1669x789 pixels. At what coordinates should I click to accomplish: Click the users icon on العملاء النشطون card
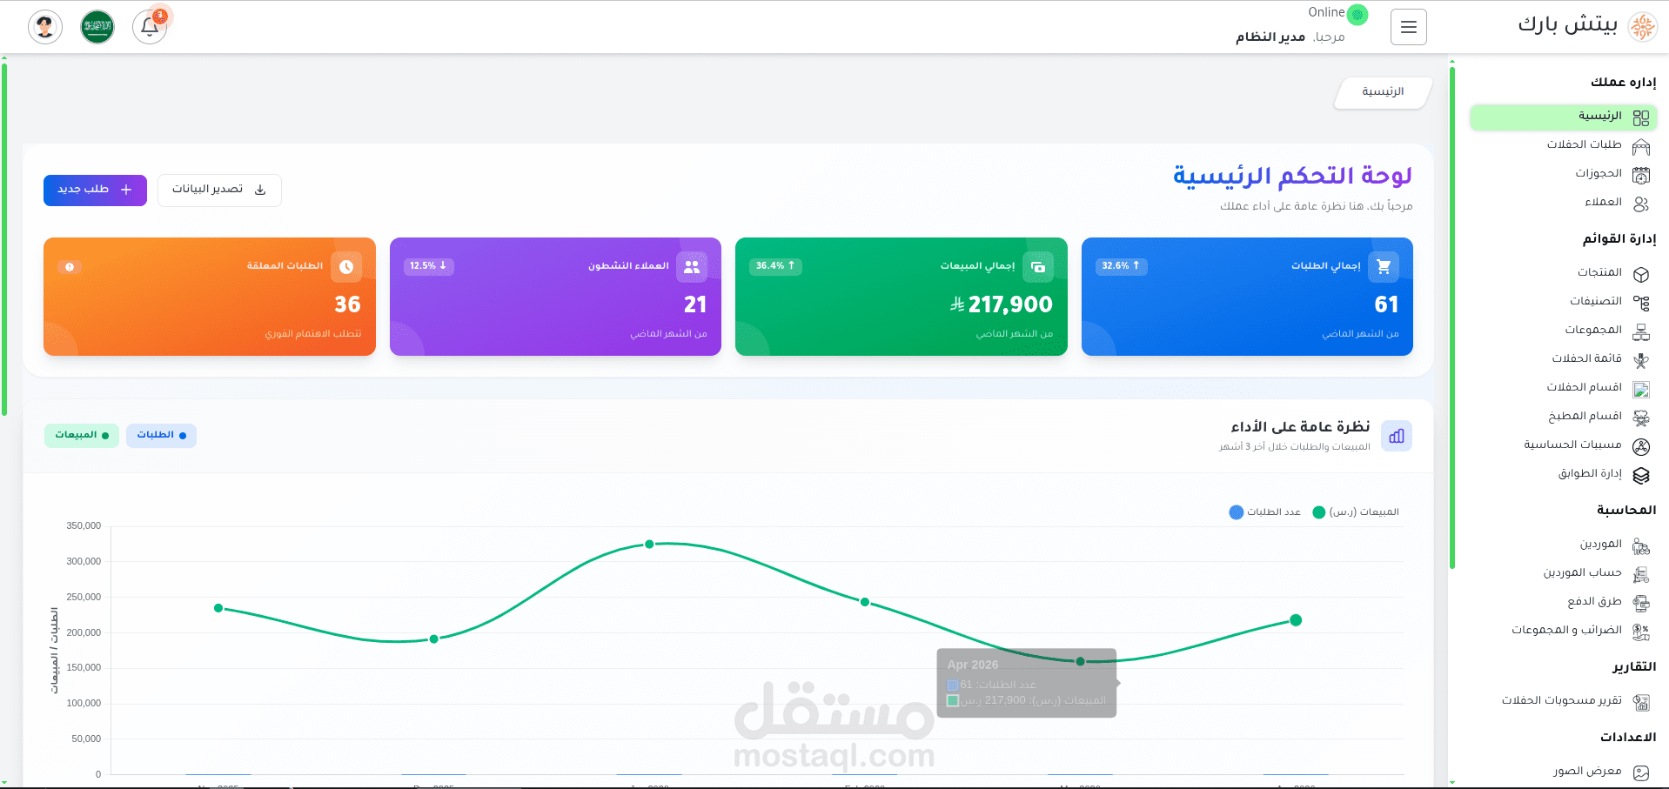coord(692,266)
